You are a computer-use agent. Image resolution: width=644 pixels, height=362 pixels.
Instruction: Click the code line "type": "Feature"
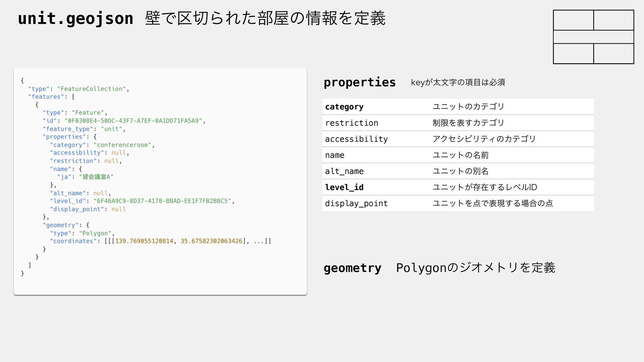click(x=75, y=113)
